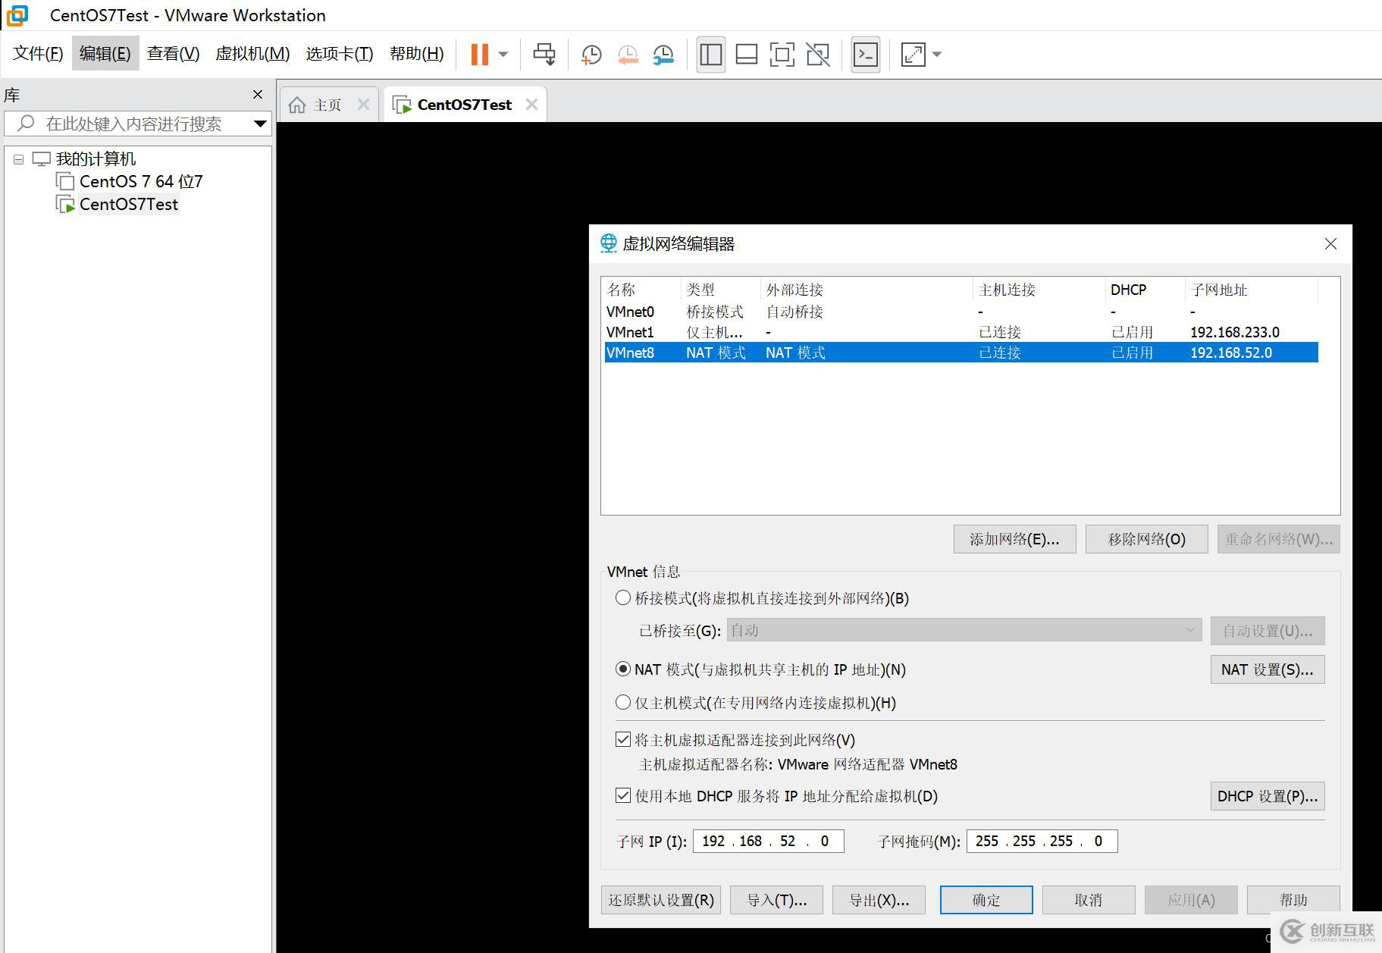Click the 子网掩码 input field
The image size is (1382, 953).
pyautogui.click(x=1042, y=841)
